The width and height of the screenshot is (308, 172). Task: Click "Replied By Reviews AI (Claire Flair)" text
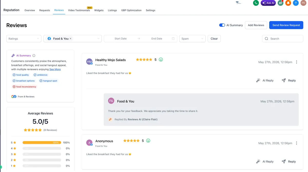click(136, 119)
